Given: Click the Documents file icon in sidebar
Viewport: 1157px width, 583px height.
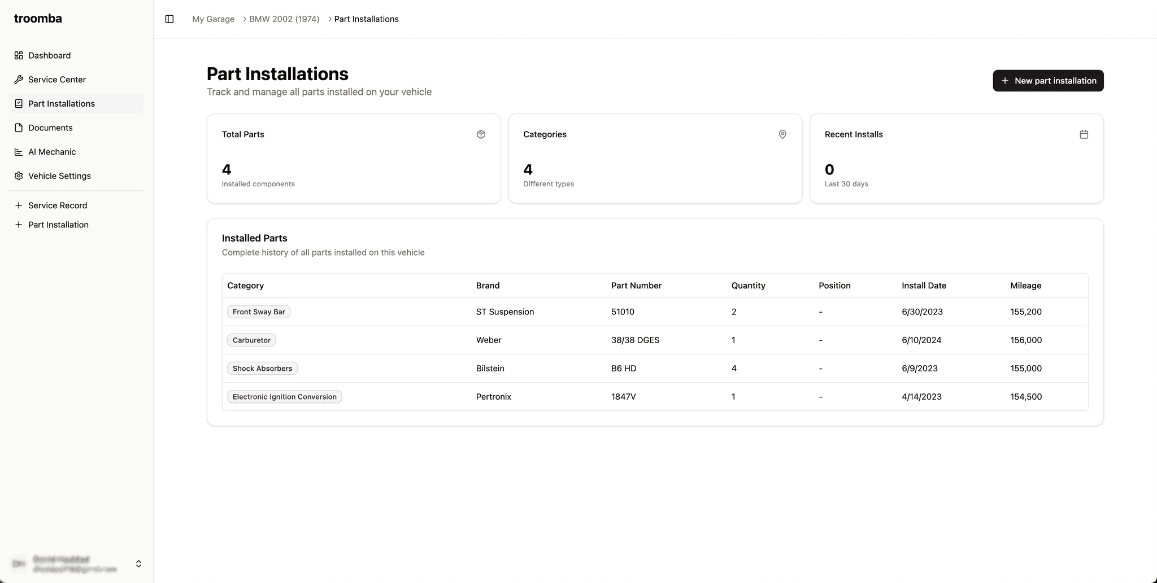Looking at the screenshot, I should pyautogui.click(x=19, y=128).
